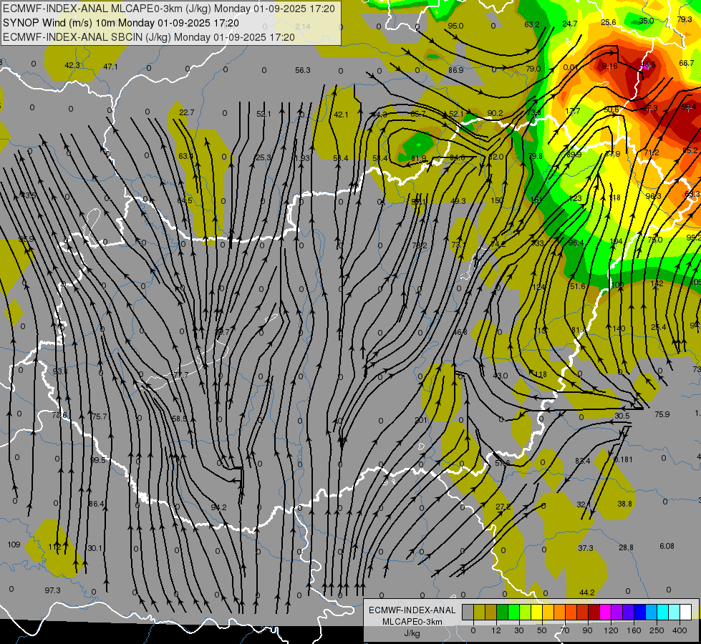This screenshot has height=644, width=701.
Task: Select the bright yellow legend swatch
Action: pos(536,612)
